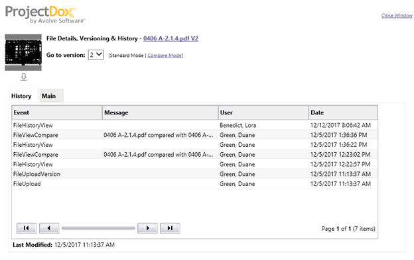Image resolution: width=414 pixels, height=260 pixels.
Task: Go to the next page of history
Action: tap(147, 228)
